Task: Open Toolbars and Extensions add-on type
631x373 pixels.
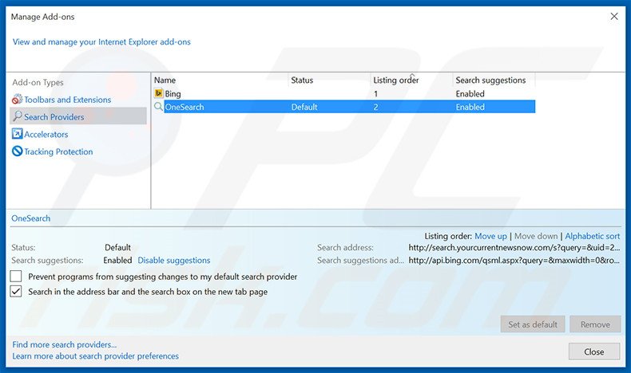Action: (x=68, y=100)
